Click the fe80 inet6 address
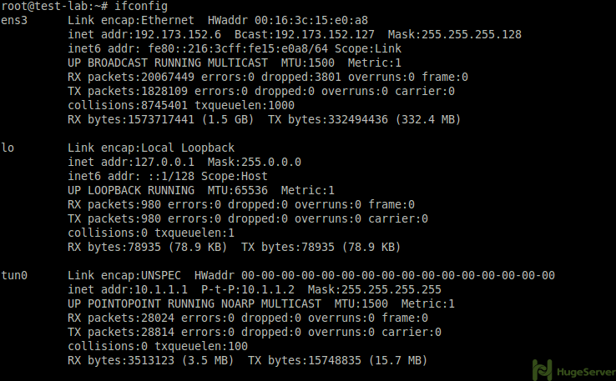 pyautogui.click(x=238, y=48)
